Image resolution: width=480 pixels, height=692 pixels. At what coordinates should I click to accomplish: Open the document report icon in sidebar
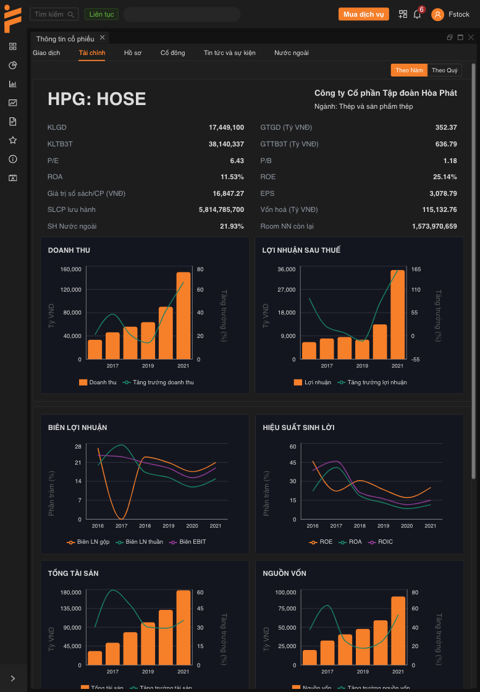(x=12, y=122)
